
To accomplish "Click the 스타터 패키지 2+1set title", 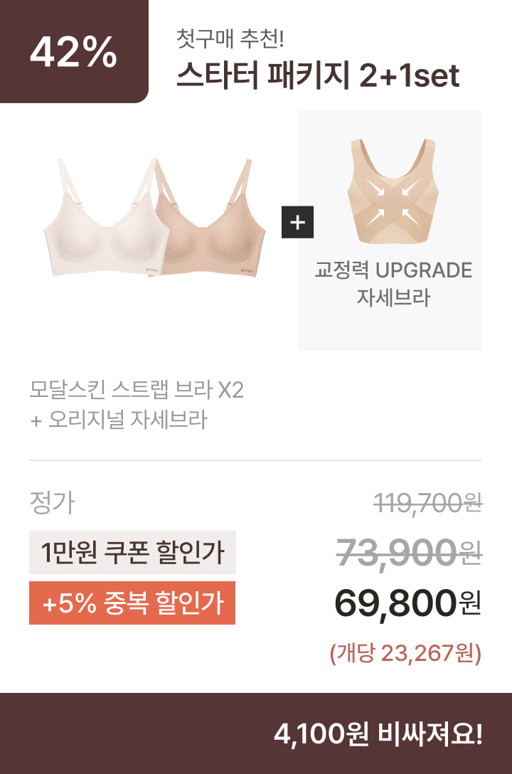I will (x=318, y=75).
